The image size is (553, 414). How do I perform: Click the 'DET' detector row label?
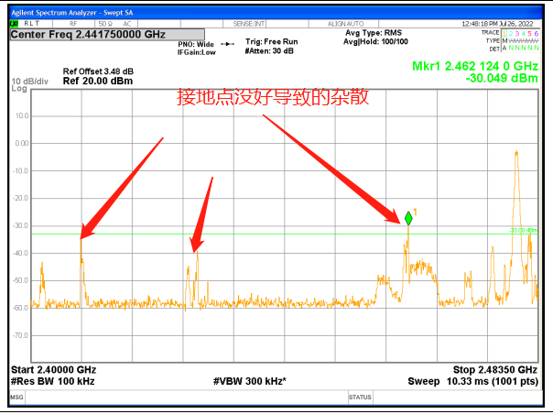494,49
